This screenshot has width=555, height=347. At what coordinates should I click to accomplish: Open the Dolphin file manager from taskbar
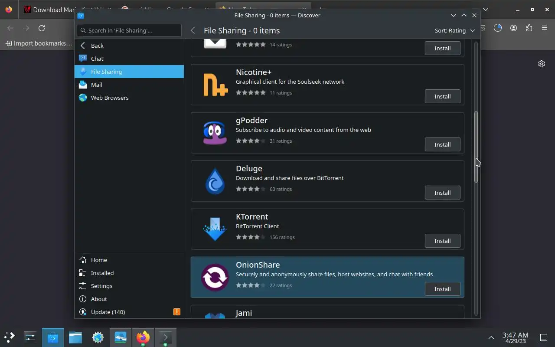tap(75, 337)
